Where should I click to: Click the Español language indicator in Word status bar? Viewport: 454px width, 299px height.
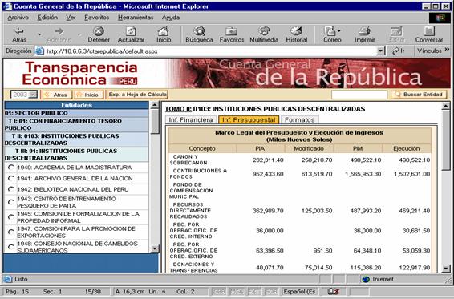(x=299, y=292)
